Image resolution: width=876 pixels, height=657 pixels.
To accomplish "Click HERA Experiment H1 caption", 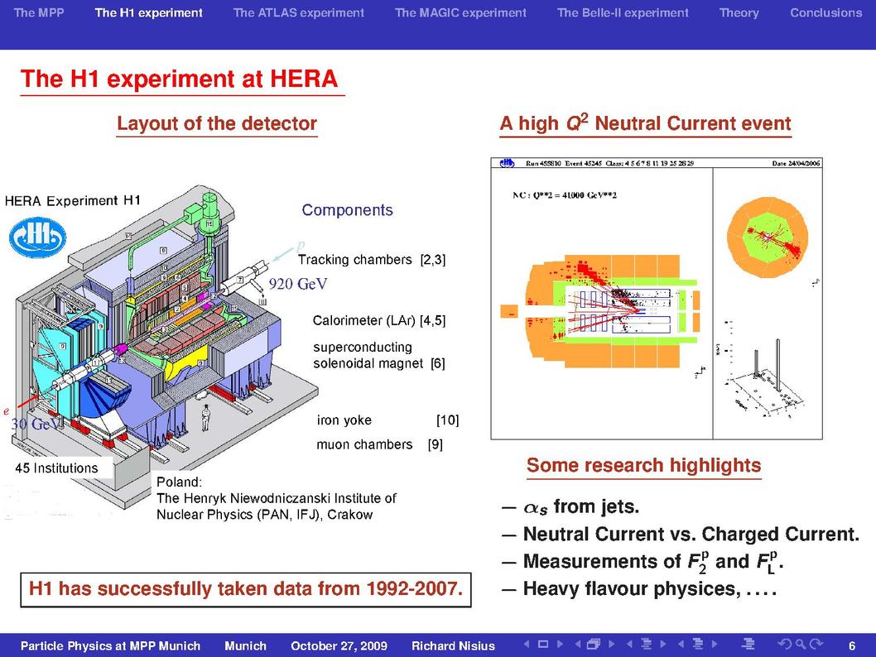I will point(73,200).
